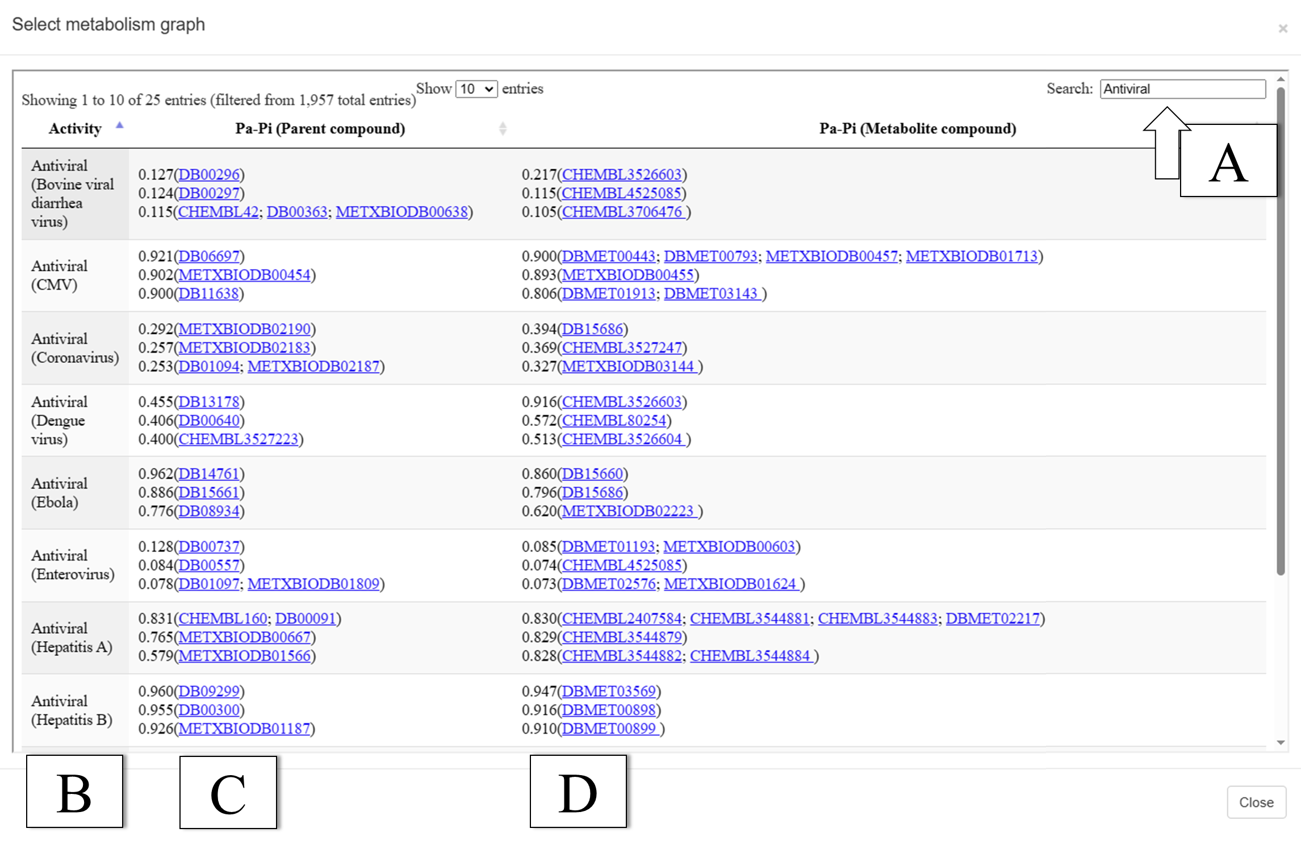Image resolution: width=1301 pixels, height=866 pixels.
Task: Open the DBMET00793 link
Action: (710, 256)
